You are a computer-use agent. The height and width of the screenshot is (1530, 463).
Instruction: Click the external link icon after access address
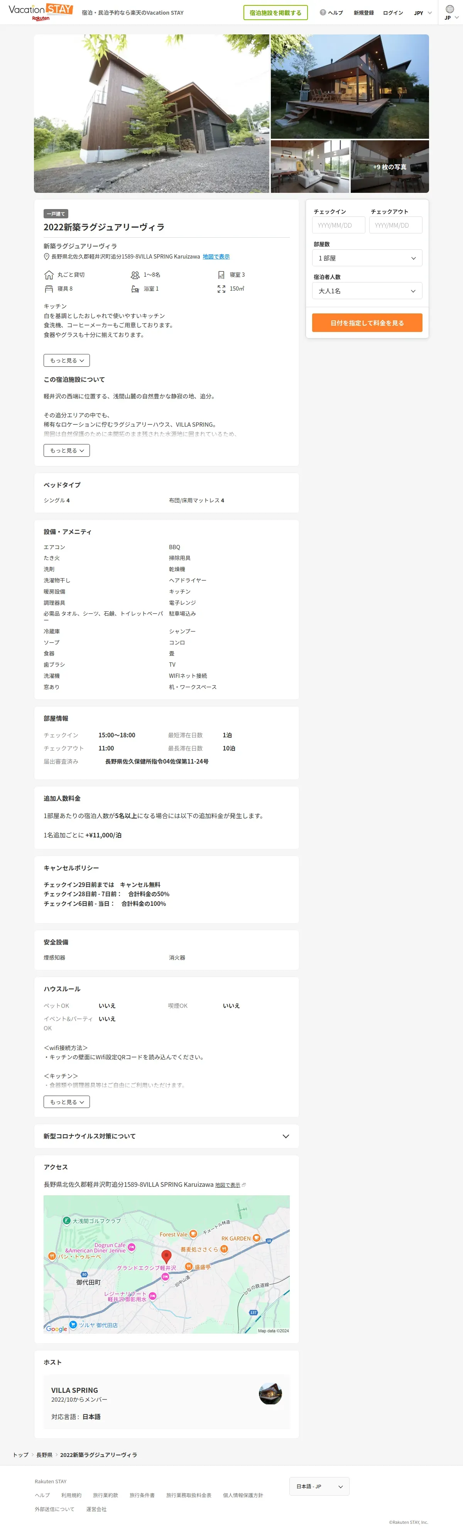click(243, 1185)
